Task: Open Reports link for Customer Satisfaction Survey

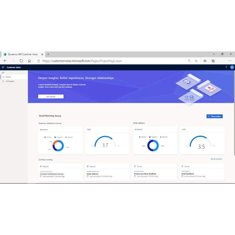Action: click(x=46, y=166)
